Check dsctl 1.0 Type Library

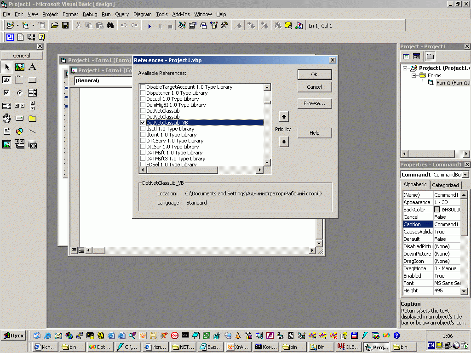click(143, 129)
